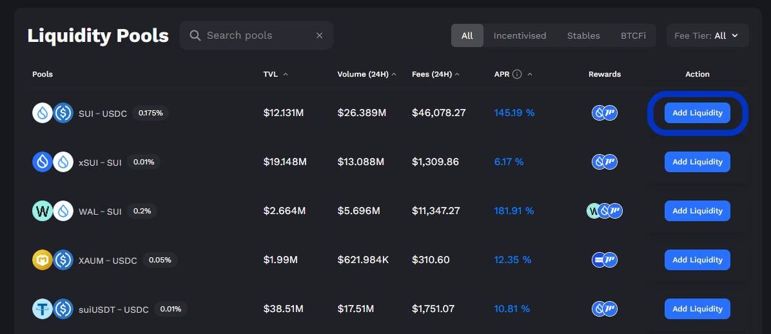Click the SUI – USDC pool token icons

pos(53,113)
